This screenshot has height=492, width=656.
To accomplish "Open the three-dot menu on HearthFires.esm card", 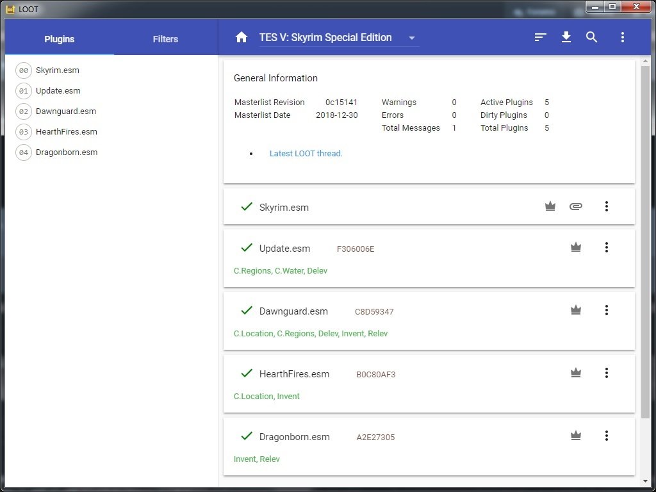I will (606, 373).
